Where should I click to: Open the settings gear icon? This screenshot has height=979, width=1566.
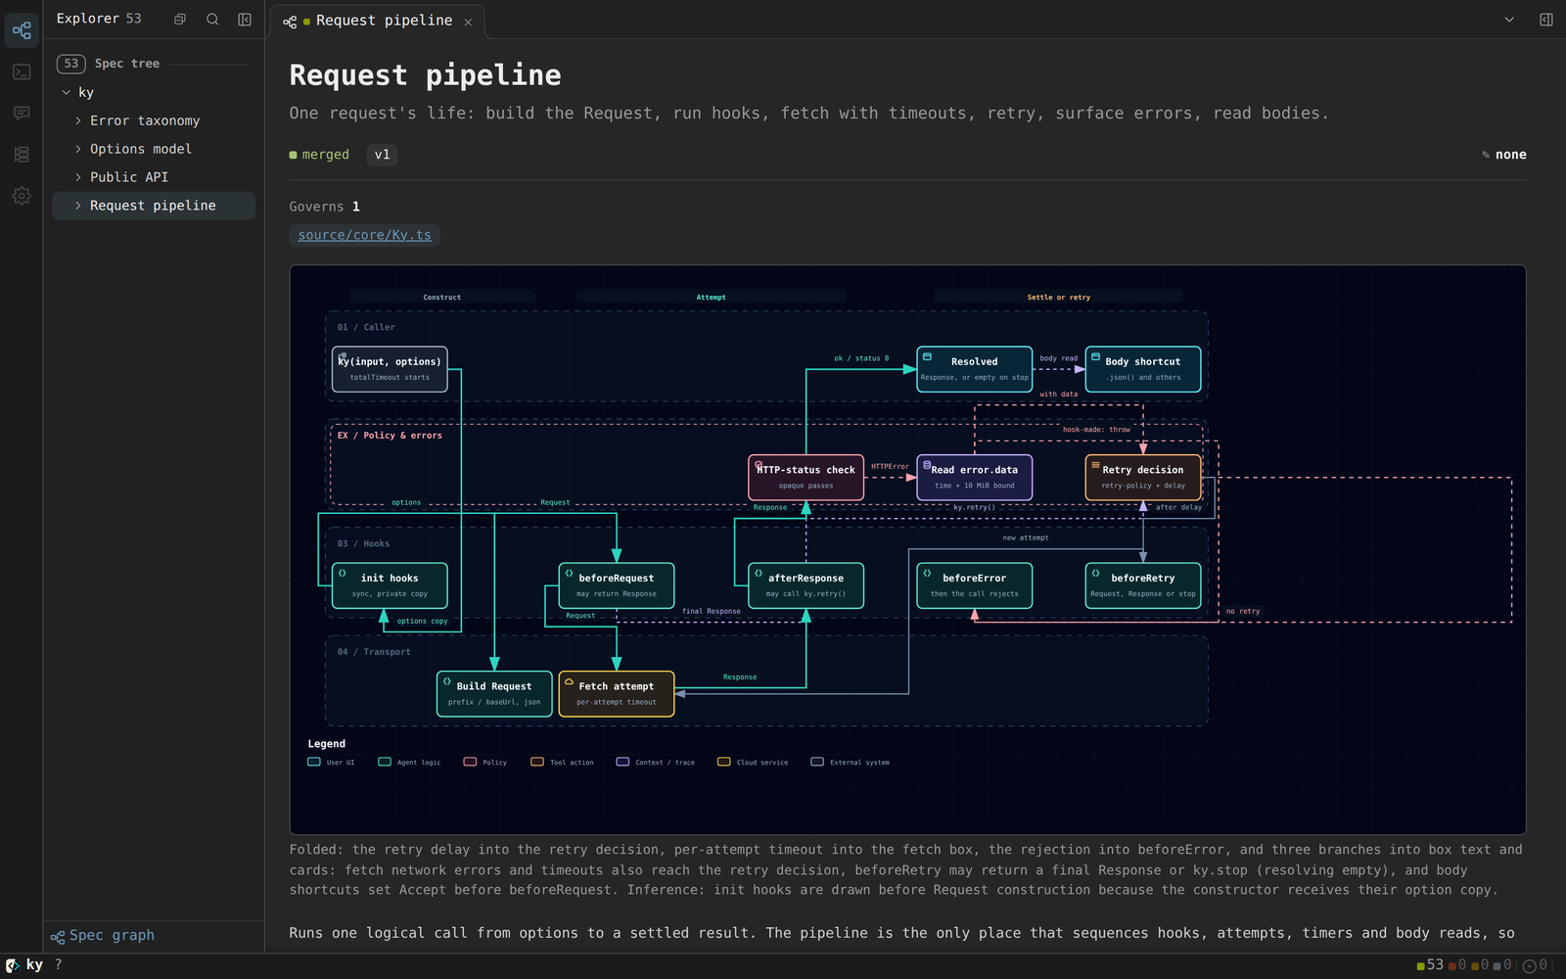[x=22, y=196]
